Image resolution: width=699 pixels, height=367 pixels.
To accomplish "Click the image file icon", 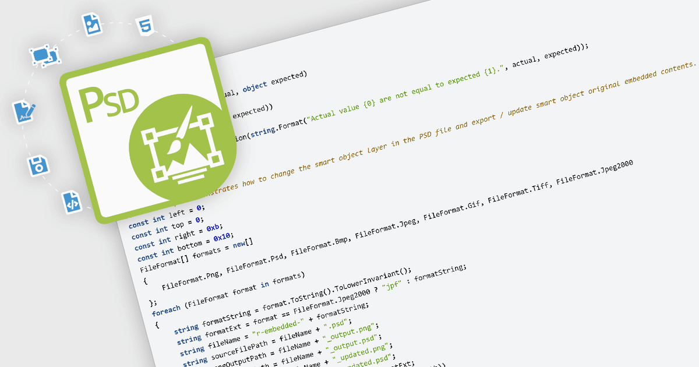I will [92, 24].
